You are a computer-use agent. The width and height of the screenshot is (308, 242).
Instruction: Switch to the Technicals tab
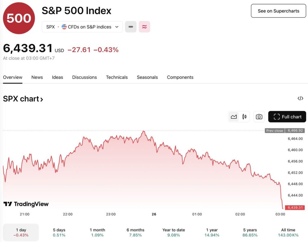pyautogui.click(x=117, y=77)
